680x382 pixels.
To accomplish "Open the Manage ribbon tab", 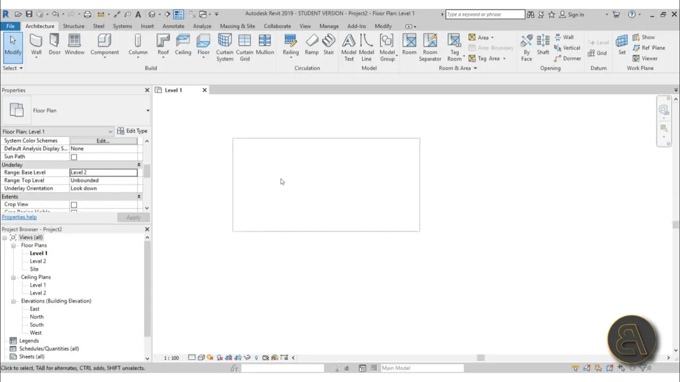I will point(329,26).
